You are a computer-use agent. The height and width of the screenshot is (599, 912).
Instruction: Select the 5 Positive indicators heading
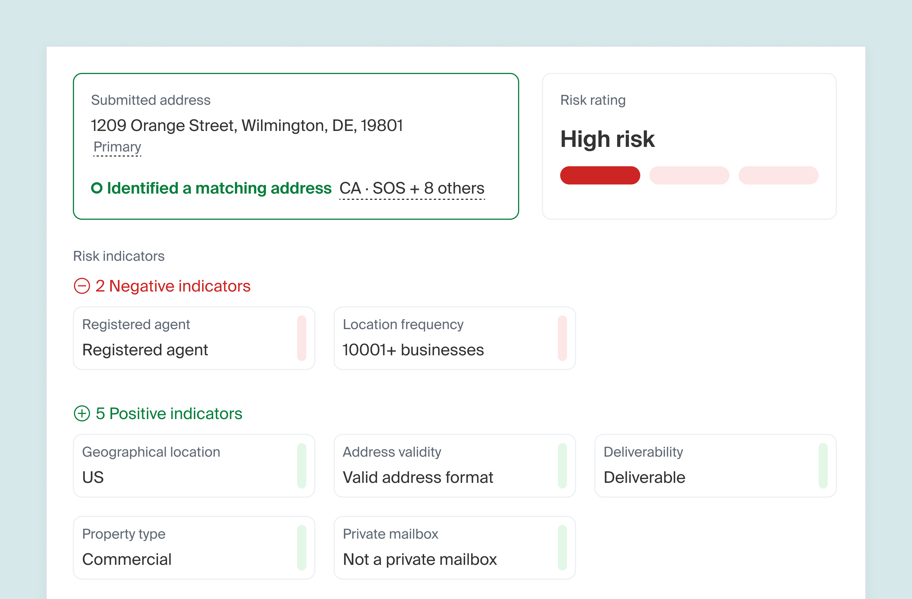coord(169,413)
